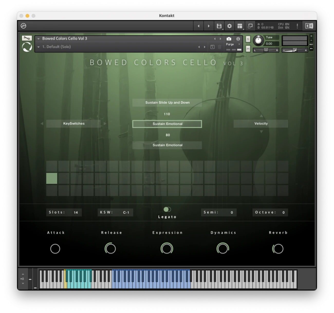Image resolution: width=334 pixels, height=313 pixels.
Task: Select the KeySwitches mode option
Action: point(74,124)
